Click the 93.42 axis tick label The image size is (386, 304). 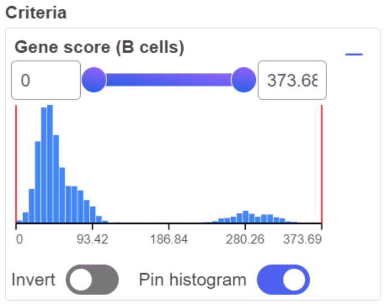93,239
